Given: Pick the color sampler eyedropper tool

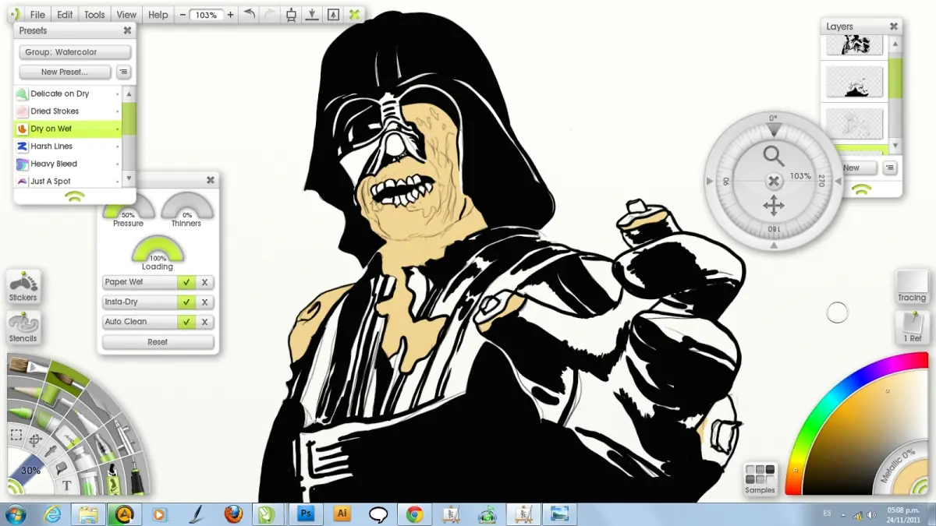Looking at the screenshot, I should point(50,451).
